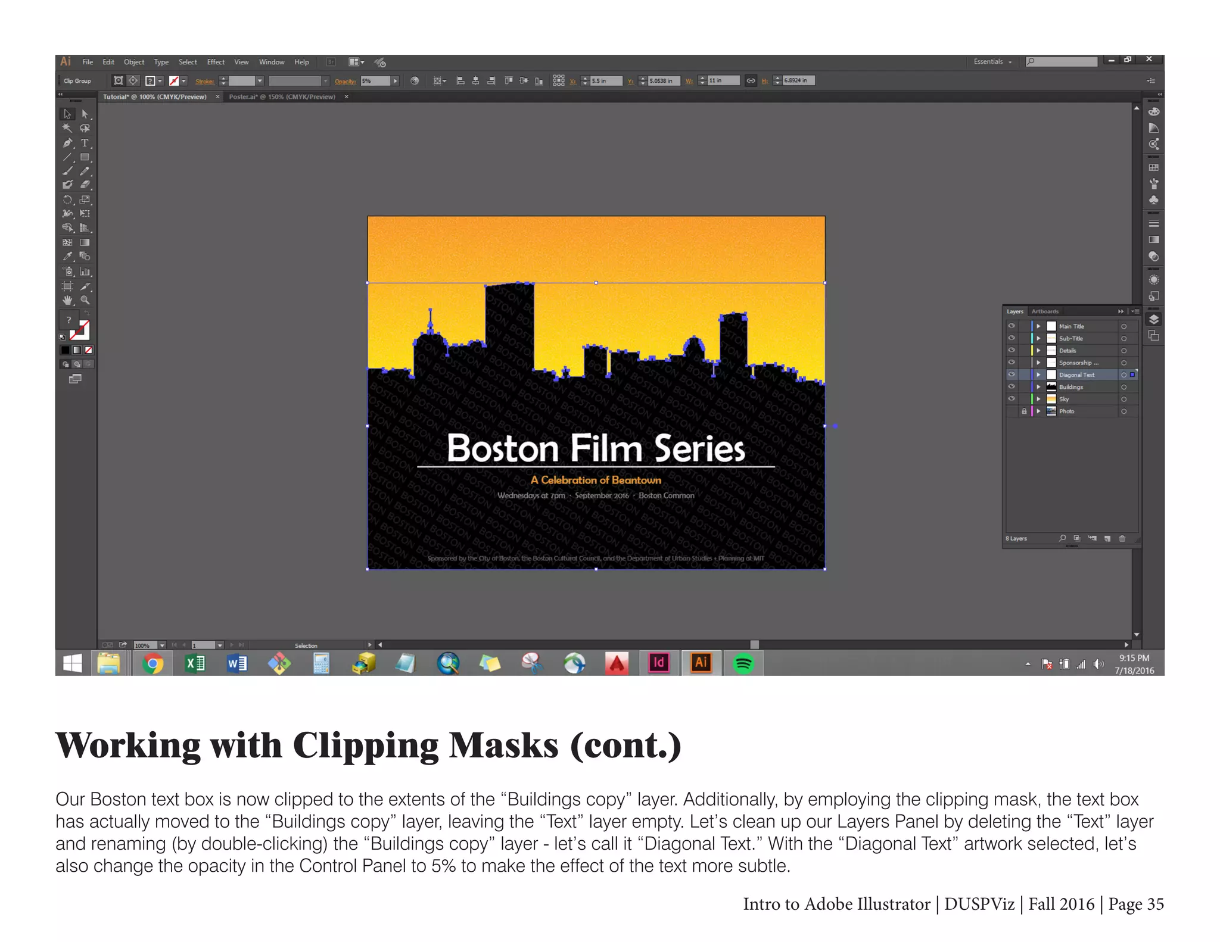Select the Zoom tool
This screenshot has width=1220, height=942.
[x=85, y=300]
